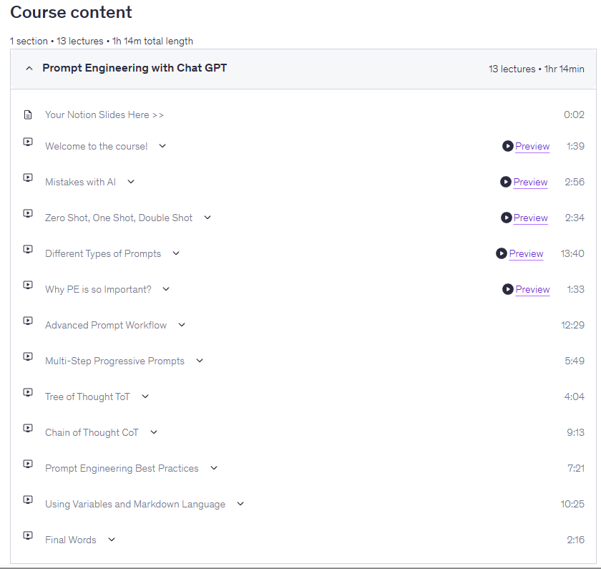Click the video icon for Zero Shot, One Shot lecture
The image size is (601, 569).
pos(28,213)
